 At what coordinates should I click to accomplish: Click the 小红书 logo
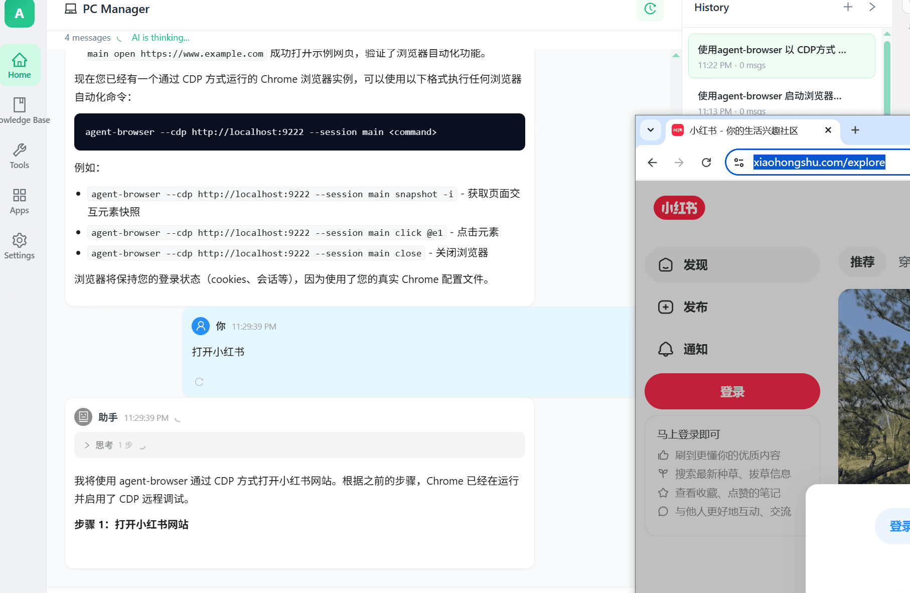pos(679,208)
